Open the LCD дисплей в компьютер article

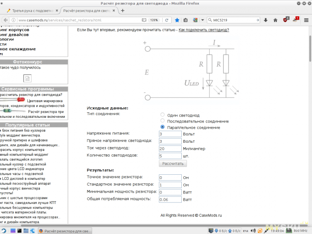[x=23, y=179]
